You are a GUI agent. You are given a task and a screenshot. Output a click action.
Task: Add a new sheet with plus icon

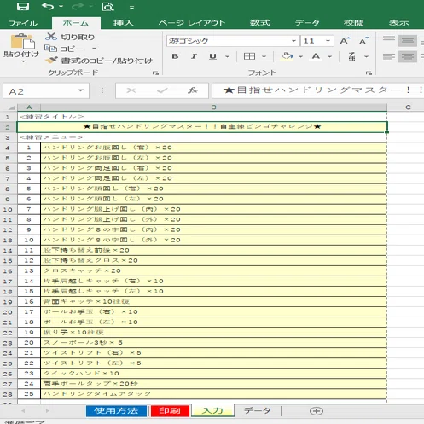tap(317, 411)
